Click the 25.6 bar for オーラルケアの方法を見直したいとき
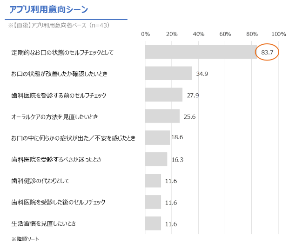Screen dimensions: 289x245 (162, 116)
